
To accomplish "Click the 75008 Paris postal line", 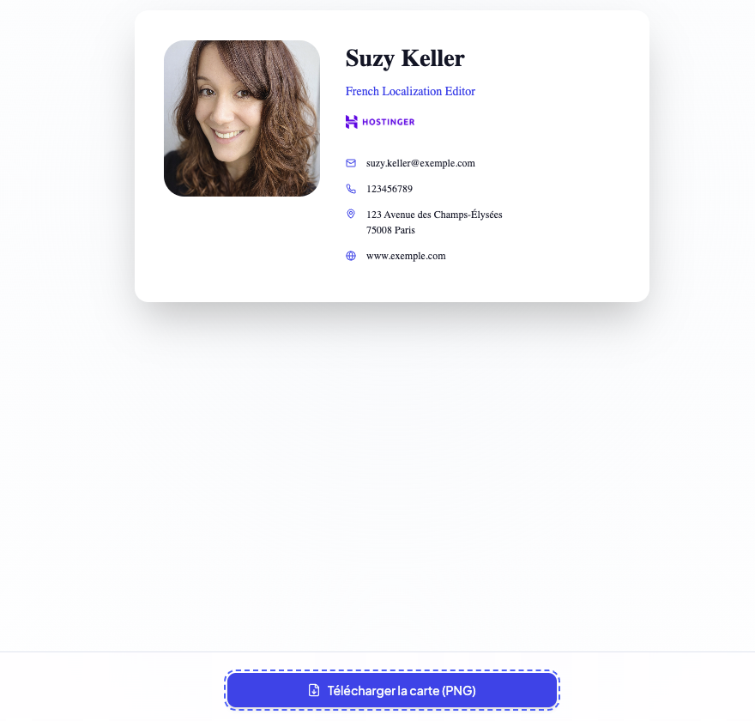I will (x=390, y=230).
